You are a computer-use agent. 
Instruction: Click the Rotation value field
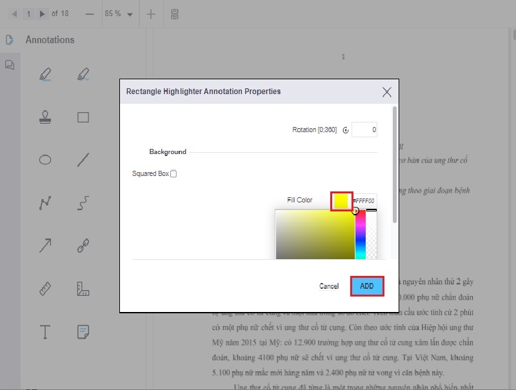tap(364, 130)
